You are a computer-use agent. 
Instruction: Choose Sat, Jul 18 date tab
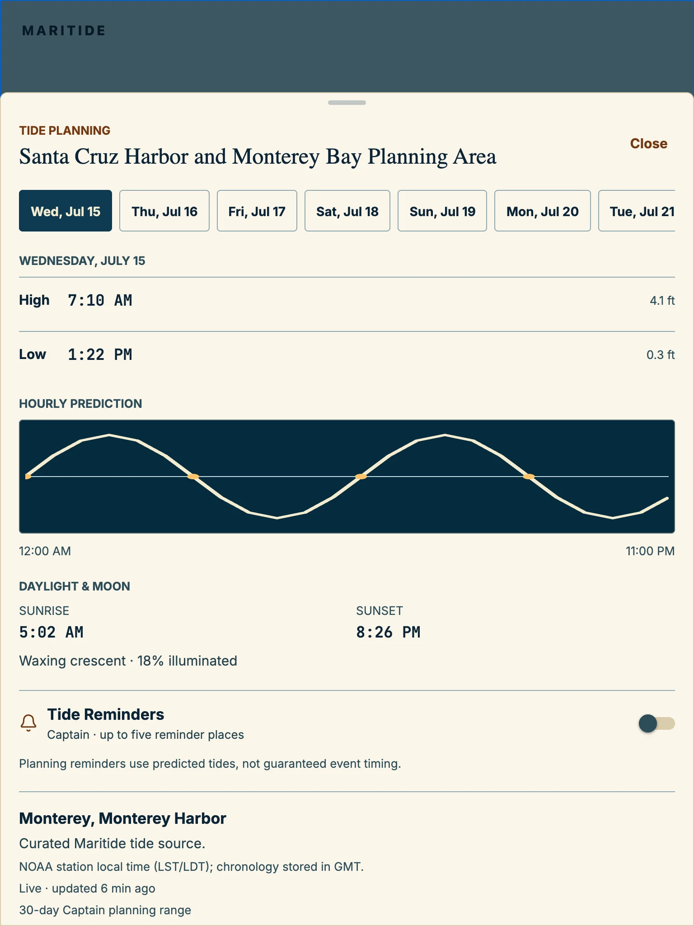[x=347, y=211]
